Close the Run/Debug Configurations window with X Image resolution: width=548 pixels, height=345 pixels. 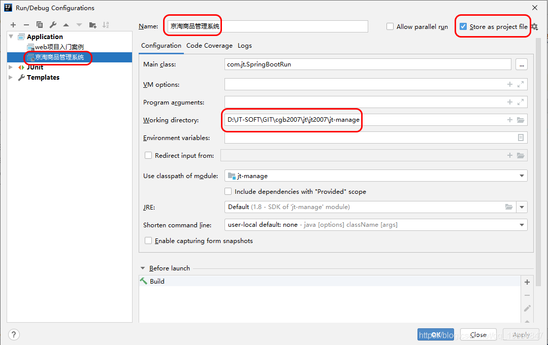(x=535, y=8)
